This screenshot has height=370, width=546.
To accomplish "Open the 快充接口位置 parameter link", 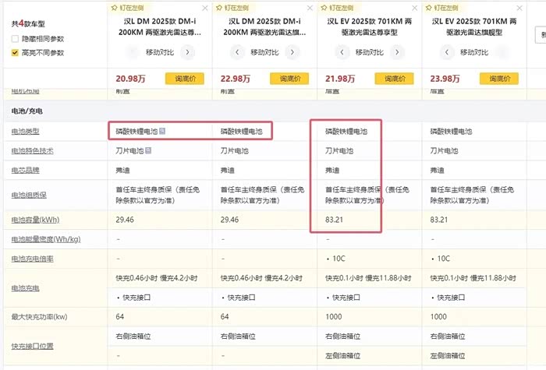I will [33, 347].
